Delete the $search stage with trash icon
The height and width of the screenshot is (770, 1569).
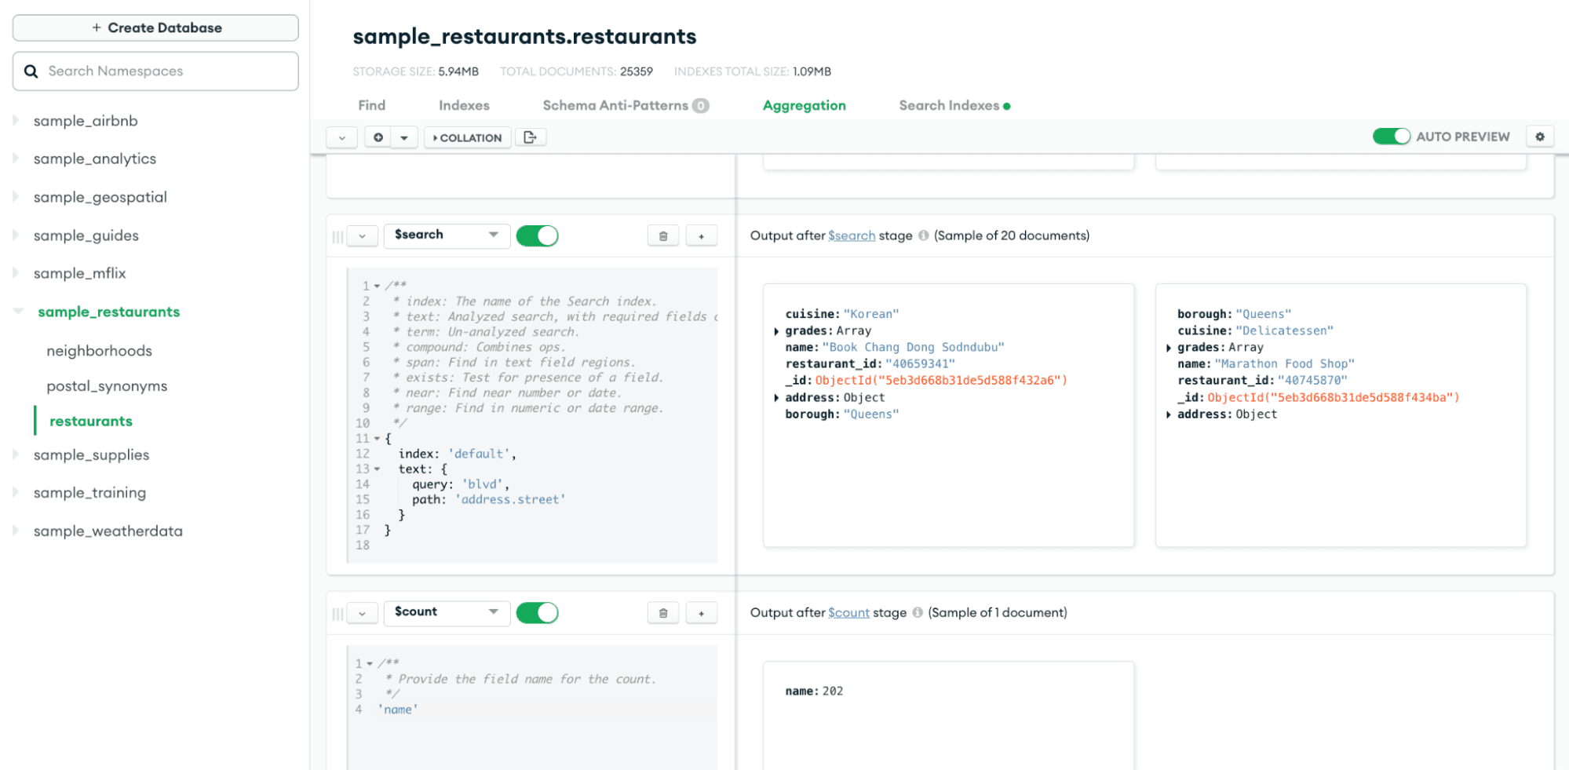(662, 235)
